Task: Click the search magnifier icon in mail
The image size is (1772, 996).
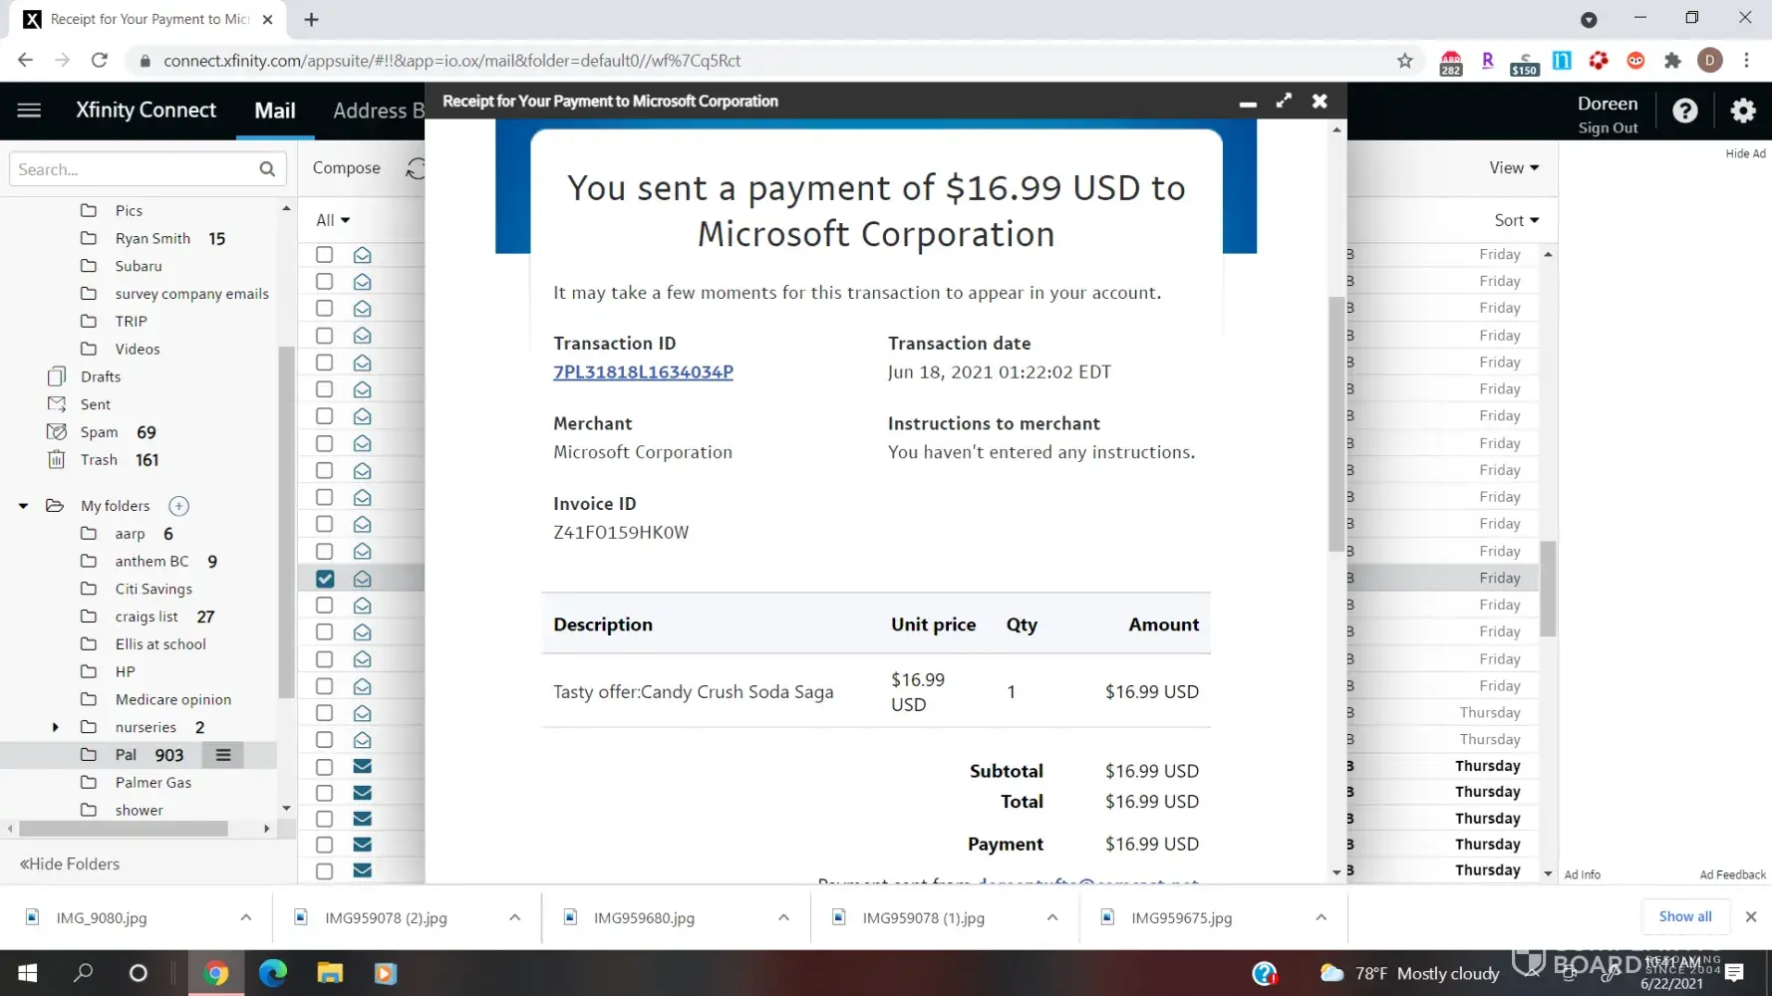Action: point(267,169)
